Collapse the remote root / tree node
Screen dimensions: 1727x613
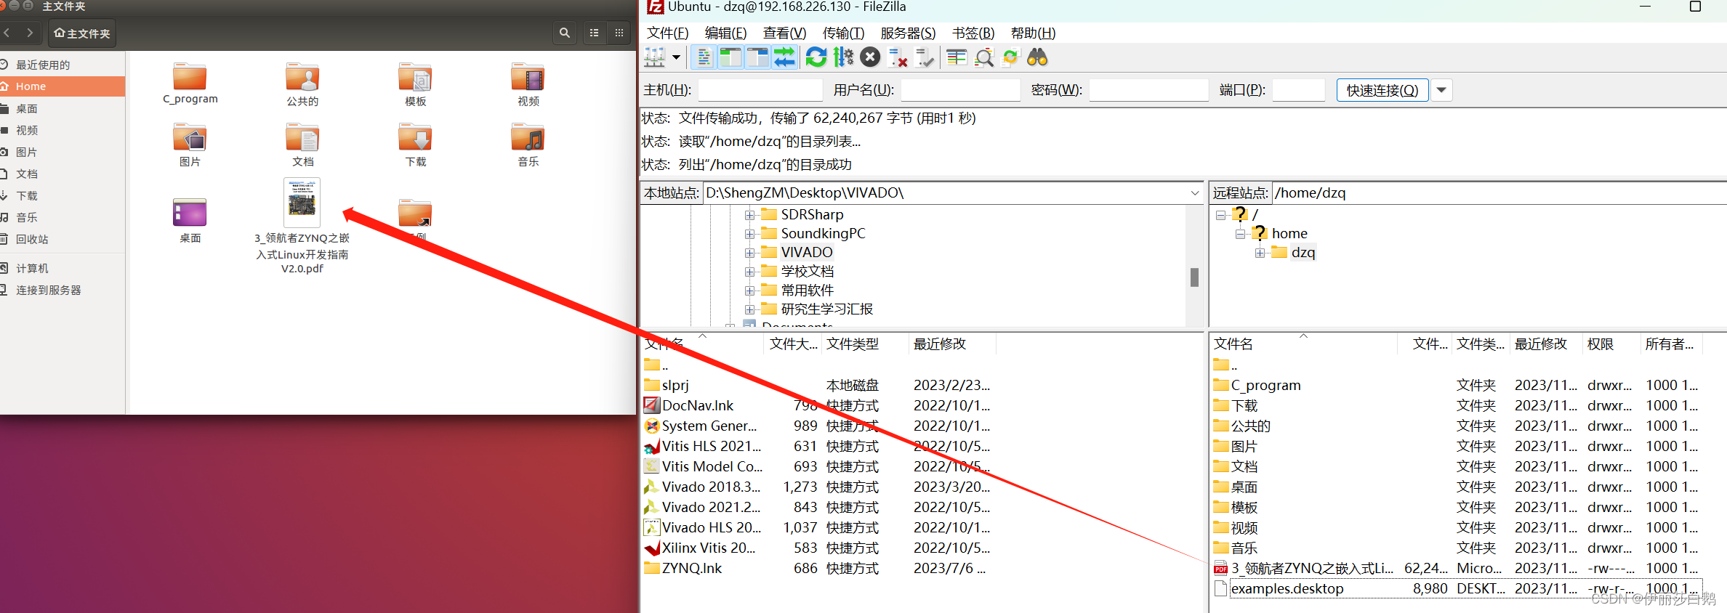[x=1220, y=215]
